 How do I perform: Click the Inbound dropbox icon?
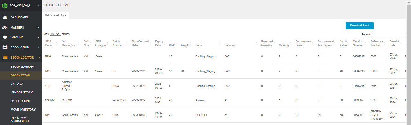tap(5, 38)
